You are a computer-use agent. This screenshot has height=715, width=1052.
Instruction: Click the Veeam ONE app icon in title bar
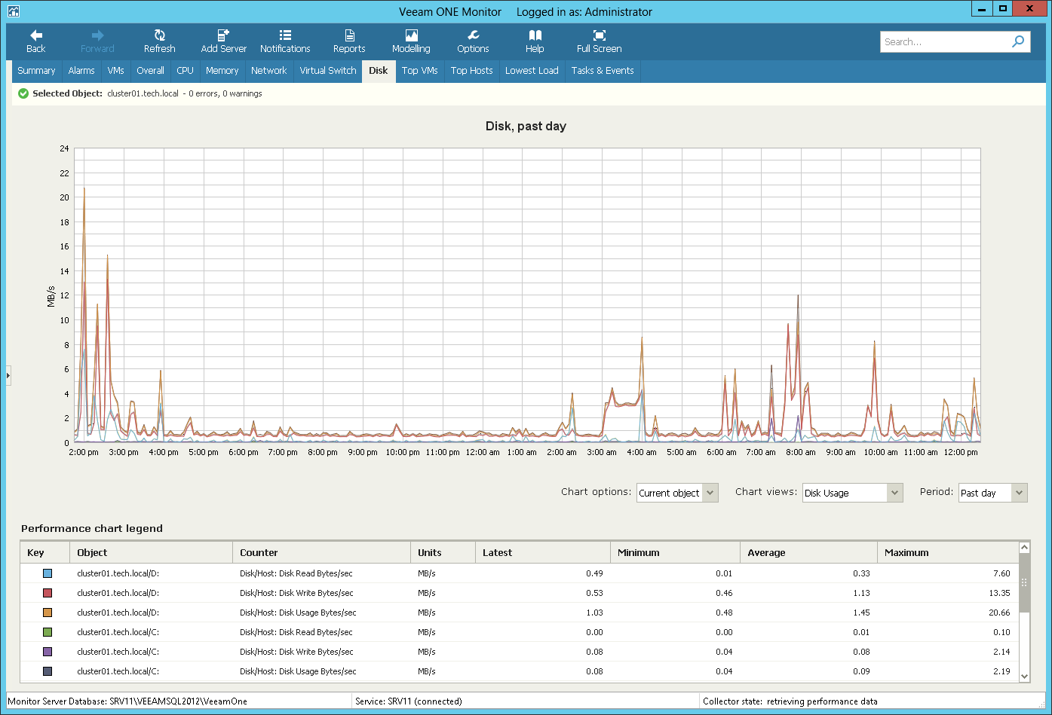tap(14, 11)
